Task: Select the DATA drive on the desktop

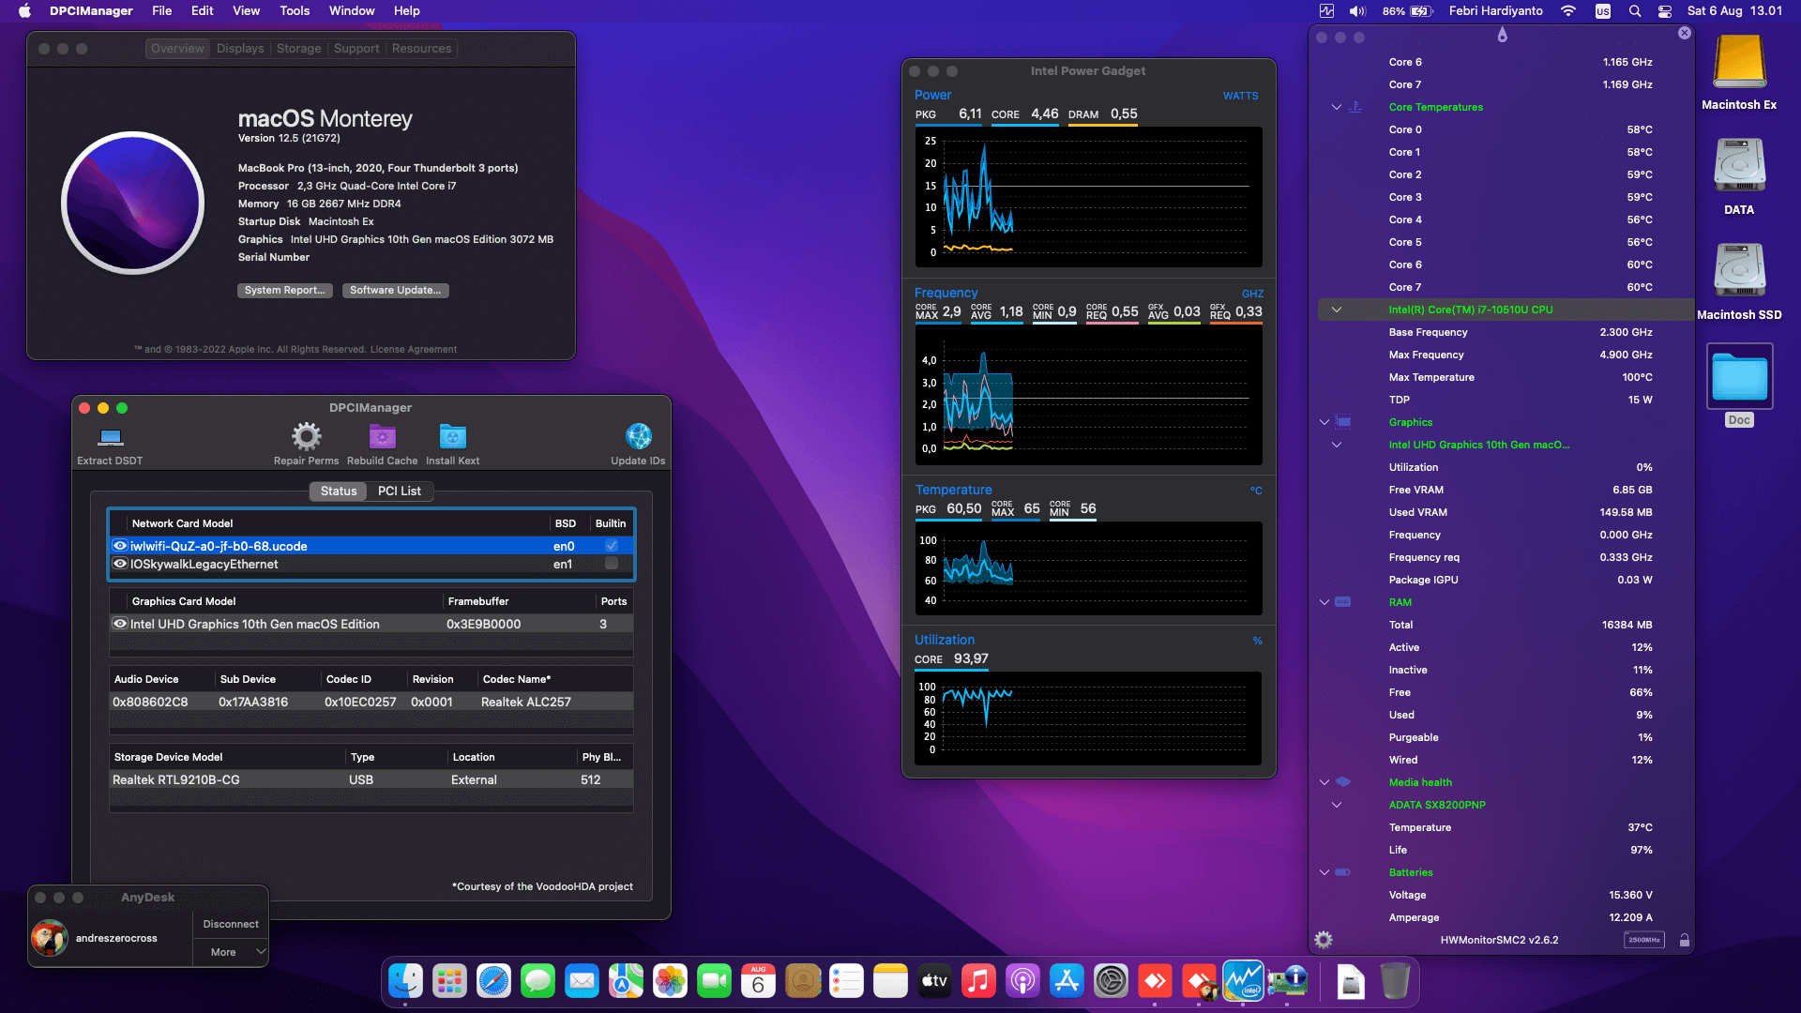Action: 1739,167
